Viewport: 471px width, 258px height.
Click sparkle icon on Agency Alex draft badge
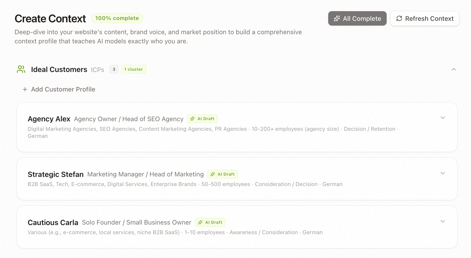pos(192,119)
